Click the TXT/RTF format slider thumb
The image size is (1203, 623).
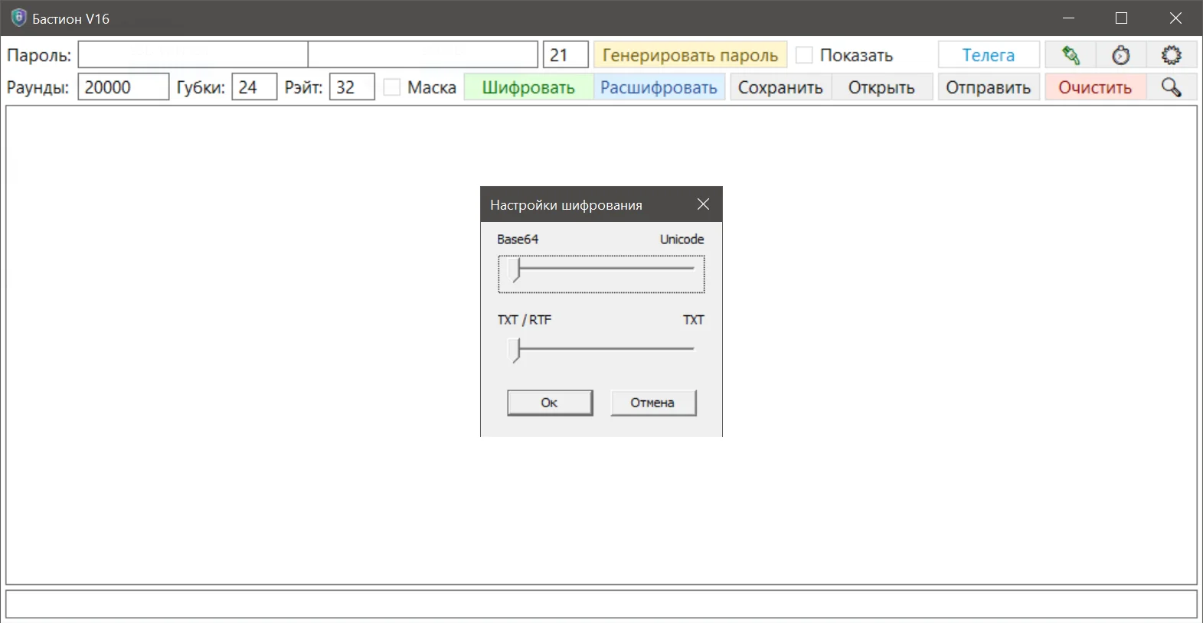(516, 350)
